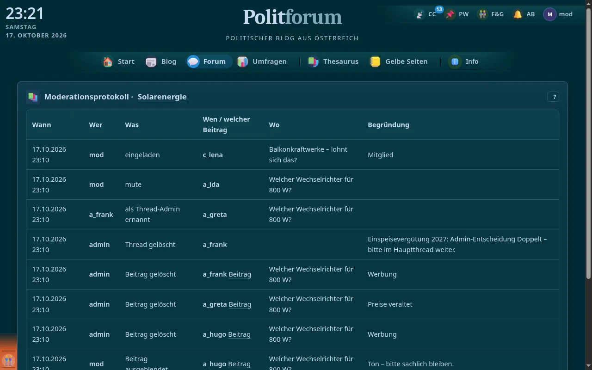Open the CC icon with badge 13

(x=420, y=14)
